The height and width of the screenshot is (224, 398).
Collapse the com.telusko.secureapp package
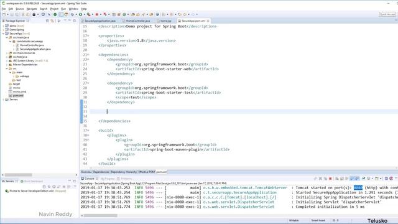[x=11, y=41]
